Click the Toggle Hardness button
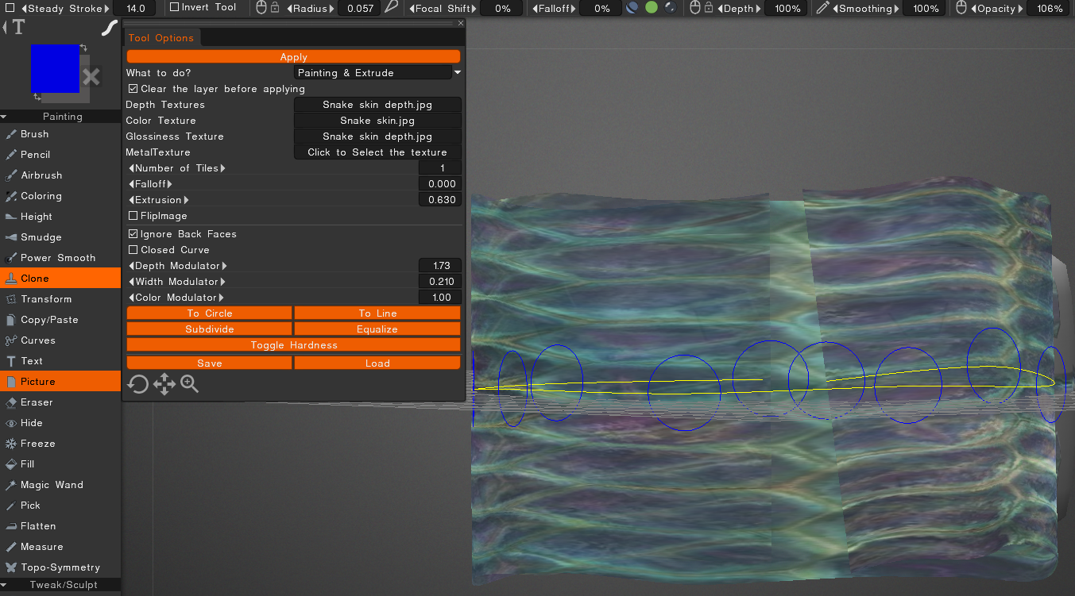This screenshot has width=1075, height=596. (293, 345)
